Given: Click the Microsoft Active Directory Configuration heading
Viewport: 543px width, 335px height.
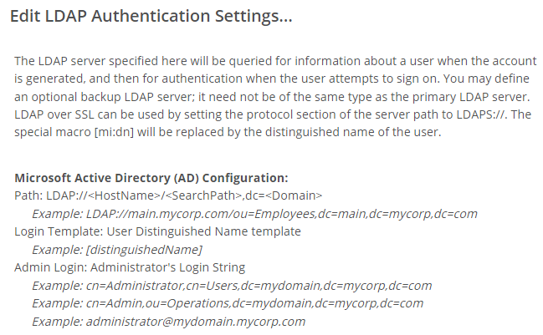Looking at the screenshot, I should click(x=151, y=178).
